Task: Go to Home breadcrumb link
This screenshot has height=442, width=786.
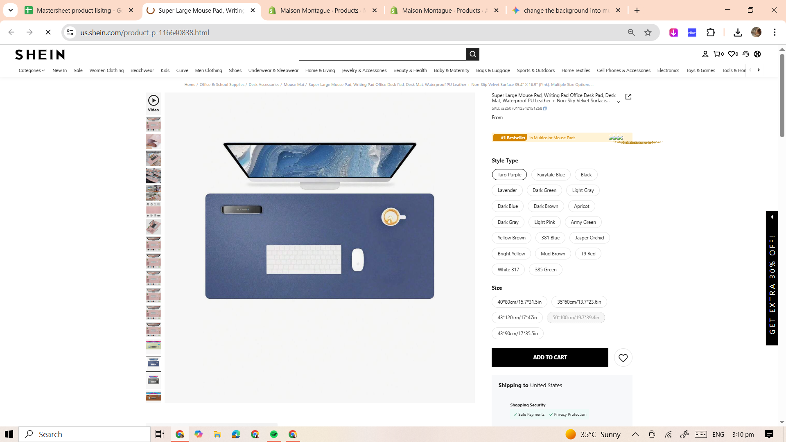Action: click(190, 85)
